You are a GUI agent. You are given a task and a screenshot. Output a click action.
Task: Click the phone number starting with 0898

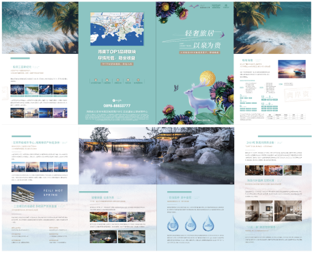[117, 106]
